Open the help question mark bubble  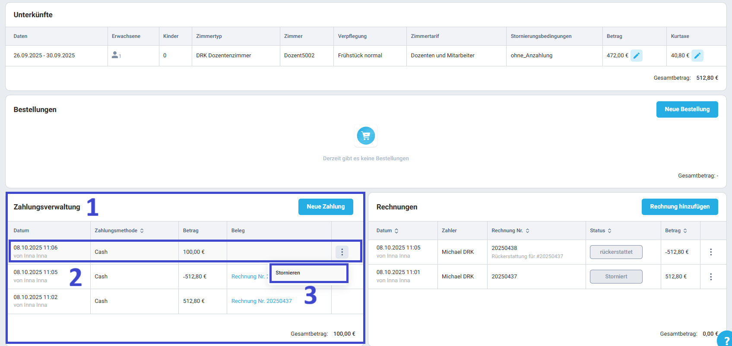pyautogui.click(x=726, y=340)
